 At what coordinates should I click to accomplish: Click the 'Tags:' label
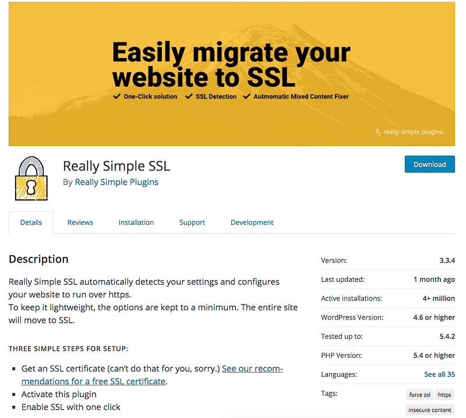[329, 394]
